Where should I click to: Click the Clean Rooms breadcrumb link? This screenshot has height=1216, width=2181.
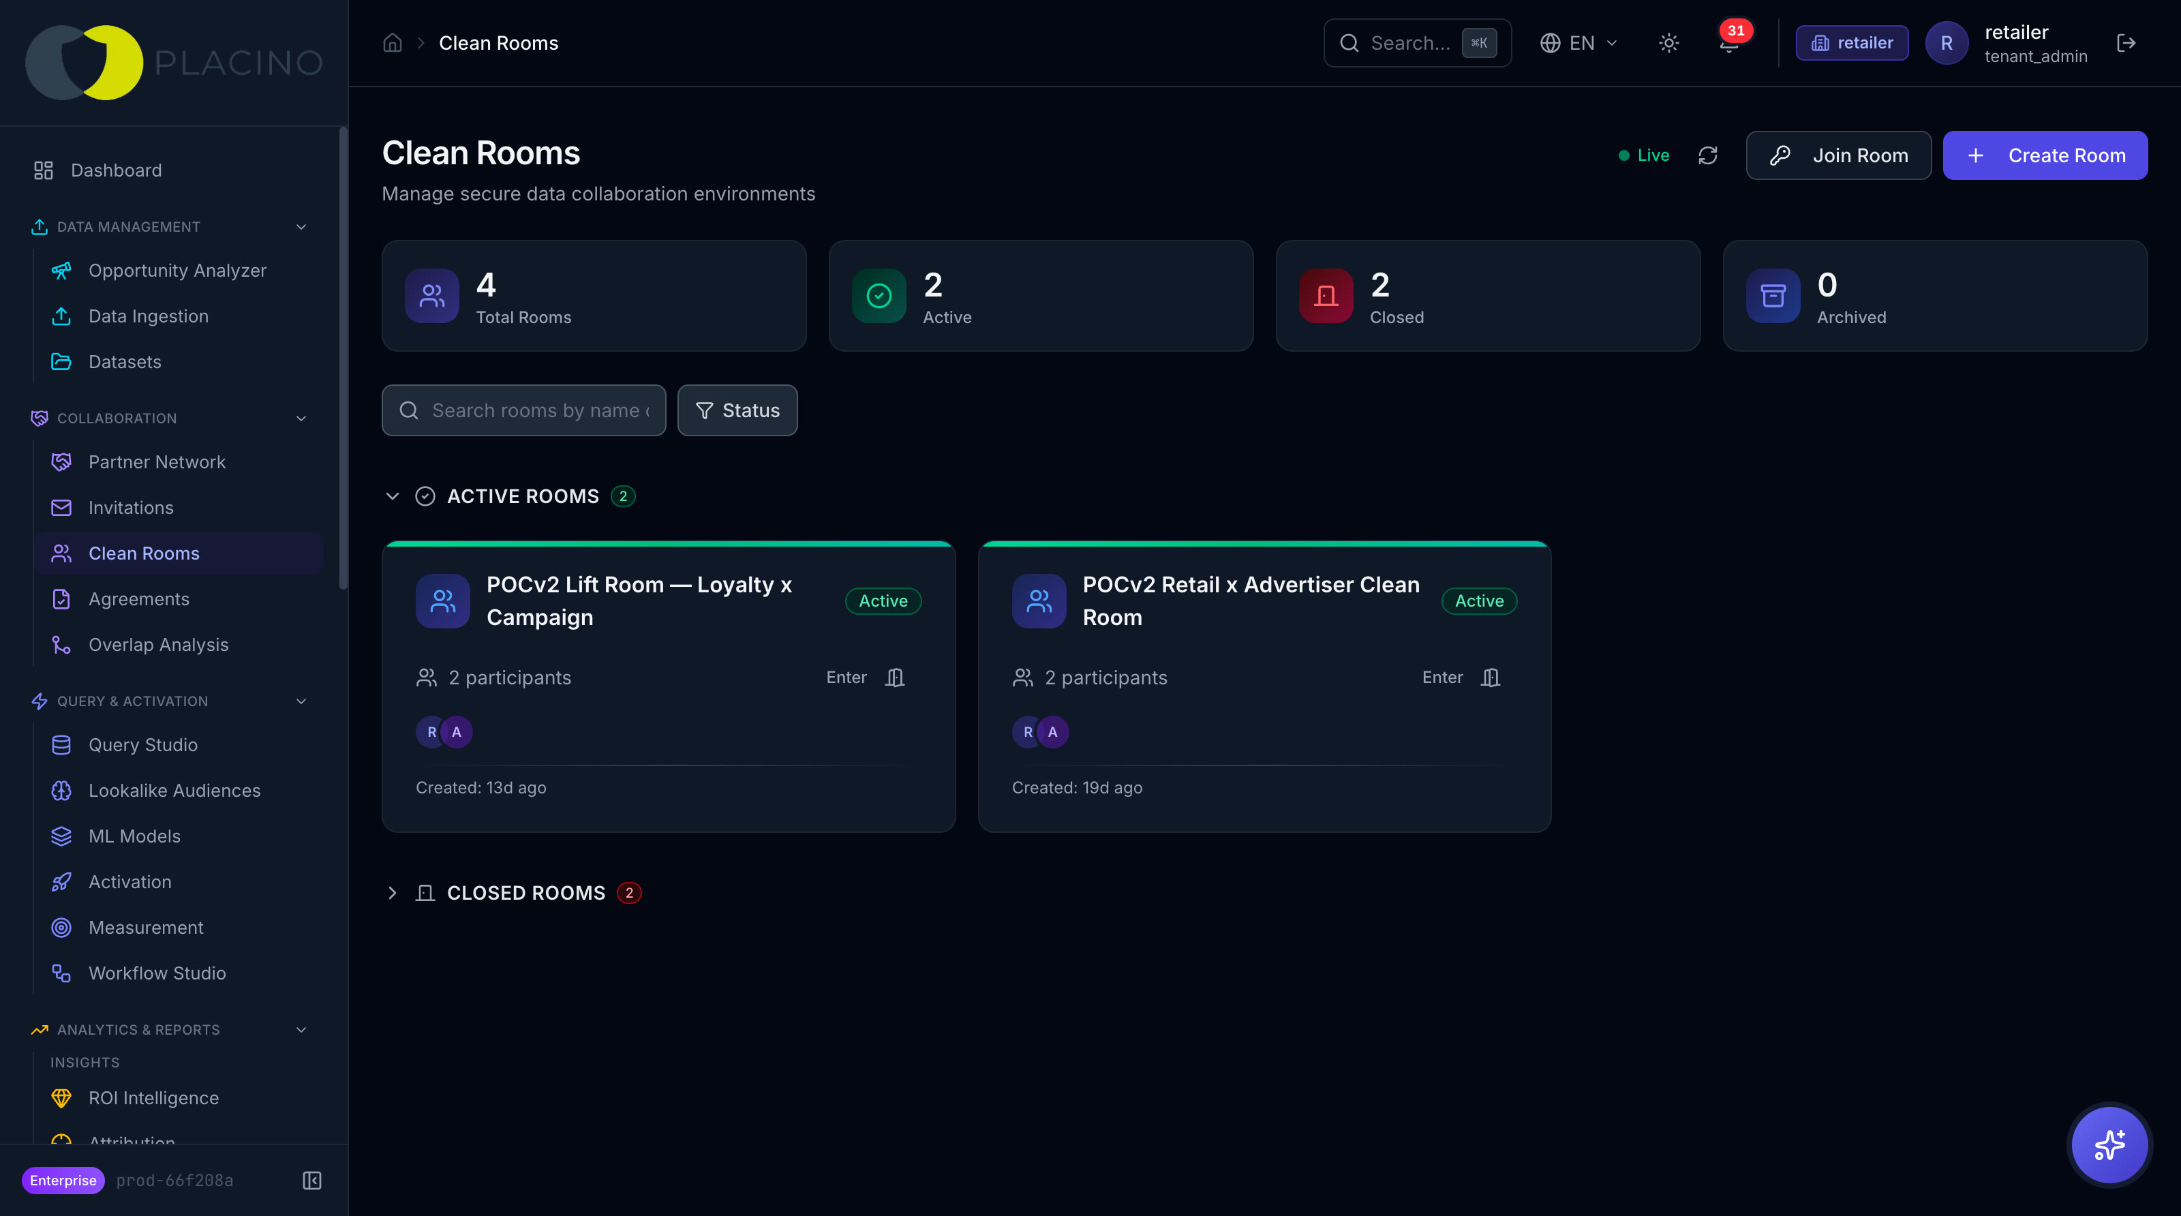[x=499, y=42]
